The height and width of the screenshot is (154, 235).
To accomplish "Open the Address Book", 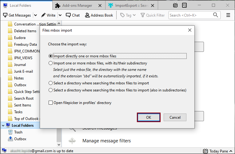I will 99,15.
